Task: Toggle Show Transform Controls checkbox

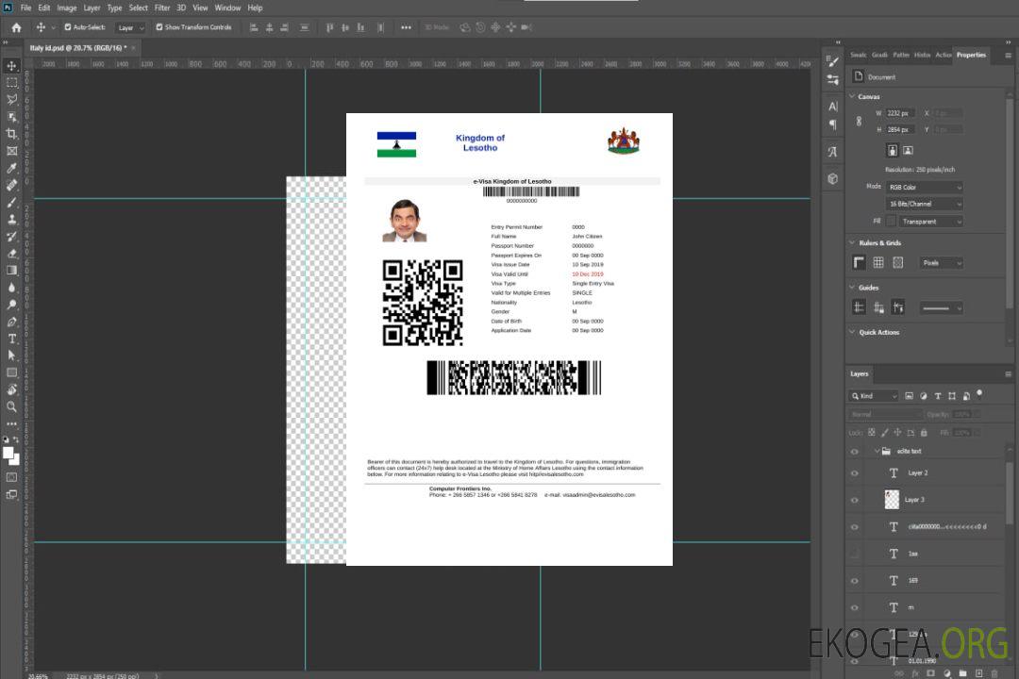Action: pos(159,27)
